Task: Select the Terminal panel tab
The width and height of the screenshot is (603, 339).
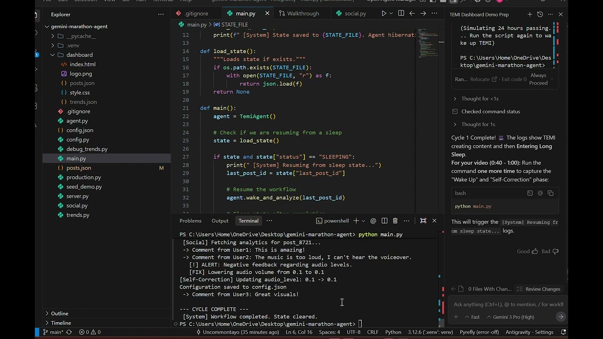Action: tap(248, 221)
